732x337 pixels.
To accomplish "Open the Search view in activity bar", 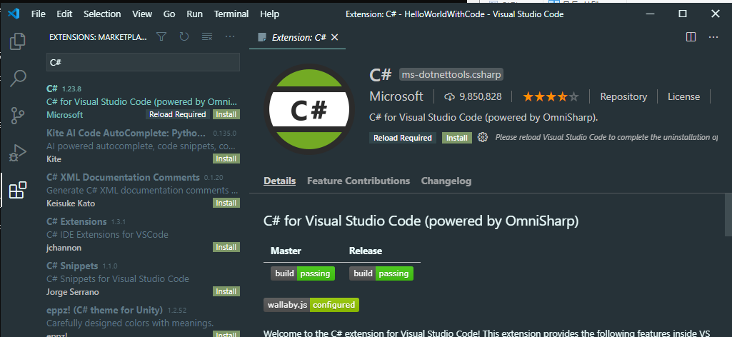I will point(18,79).
